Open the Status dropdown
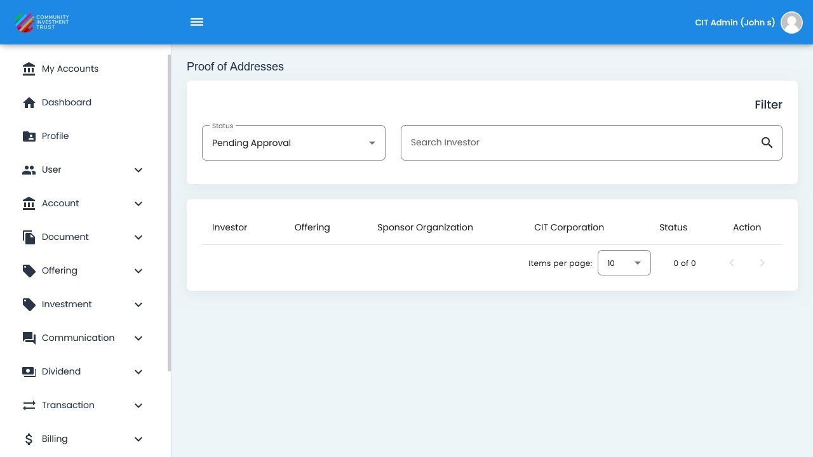This screenshot has width=813, height=457. (293, 143)
